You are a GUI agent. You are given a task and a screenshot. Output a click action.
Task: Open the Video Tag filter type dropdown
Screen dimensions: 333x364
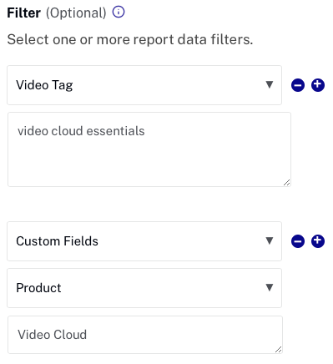pyautogui.click(x=144, y=85)
